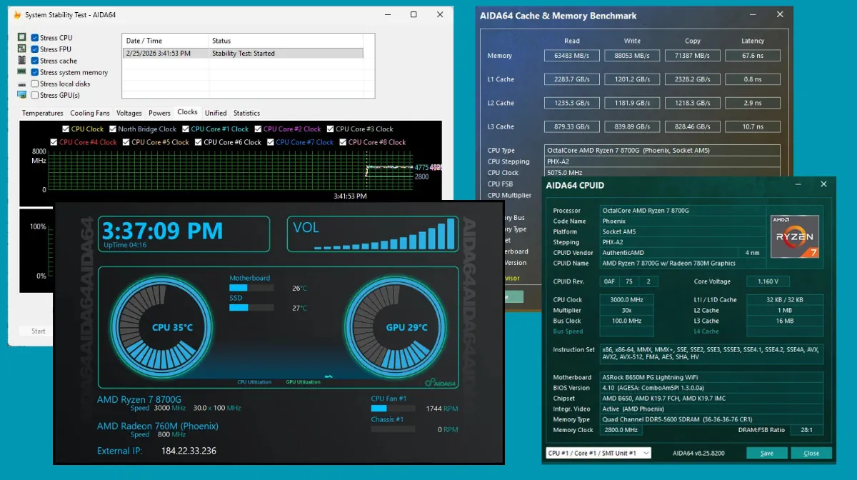This screenshot has width=857, height=480.
Task: Switch to the Cooling Fans tab
Action: (90, 113)
